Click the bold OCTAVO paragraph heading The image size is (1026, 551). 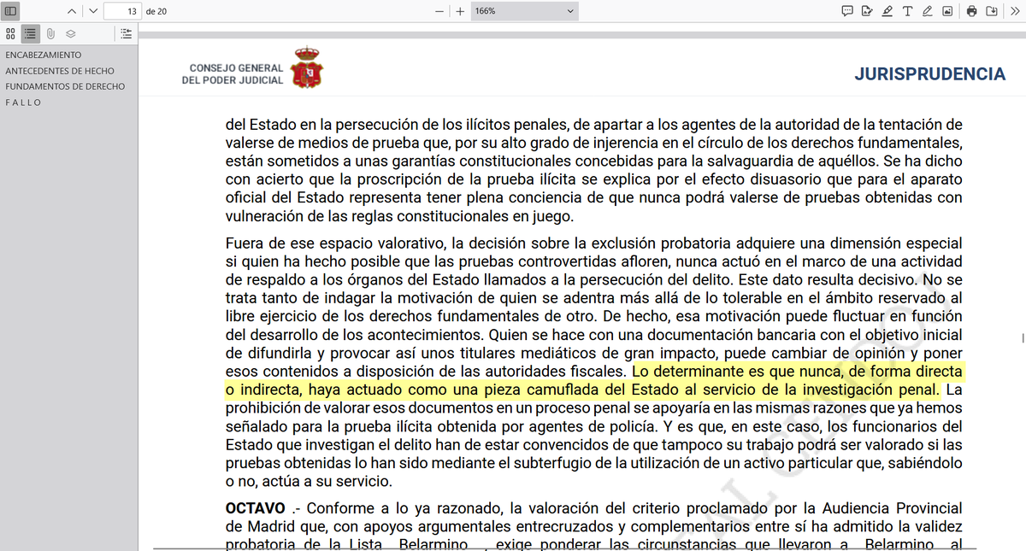pos(256,508)
